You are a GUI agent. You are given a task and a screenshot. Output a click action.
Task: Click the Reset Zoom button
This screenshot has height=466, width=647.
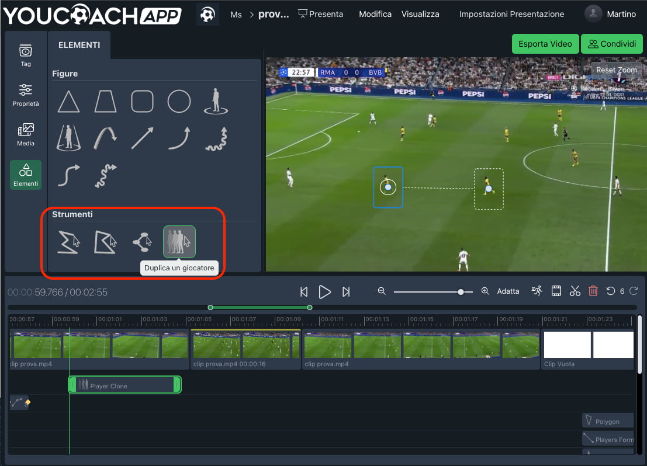(616, 69)
